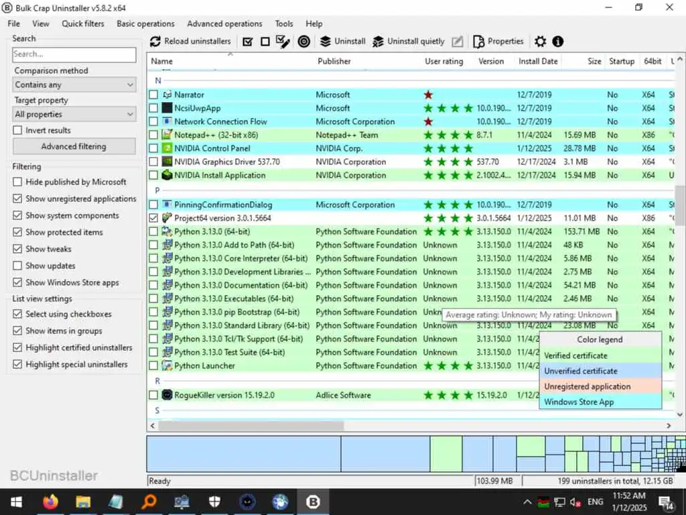The height and width of the screenshot is (515, 686).
Task: Click inside the Search input field
Action: (x=74, y=54)
